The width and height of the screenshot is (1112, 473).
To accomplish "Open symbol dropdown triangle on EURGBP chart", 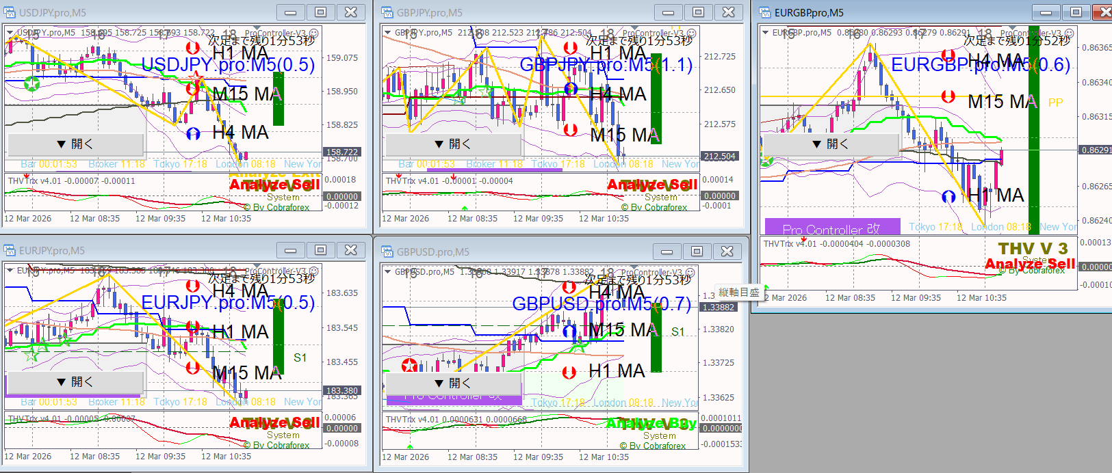I will (765, 32).
